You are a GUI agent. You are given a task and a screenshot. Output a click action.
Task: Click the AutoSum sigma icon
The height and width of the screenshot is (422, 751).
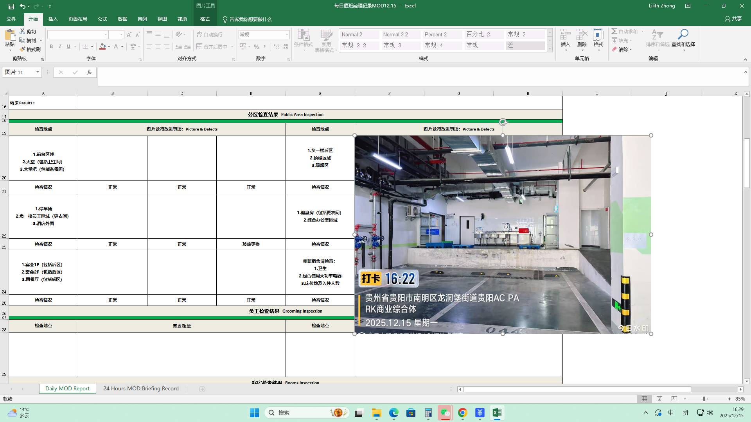pyautogui.click(x=614, y=31)
